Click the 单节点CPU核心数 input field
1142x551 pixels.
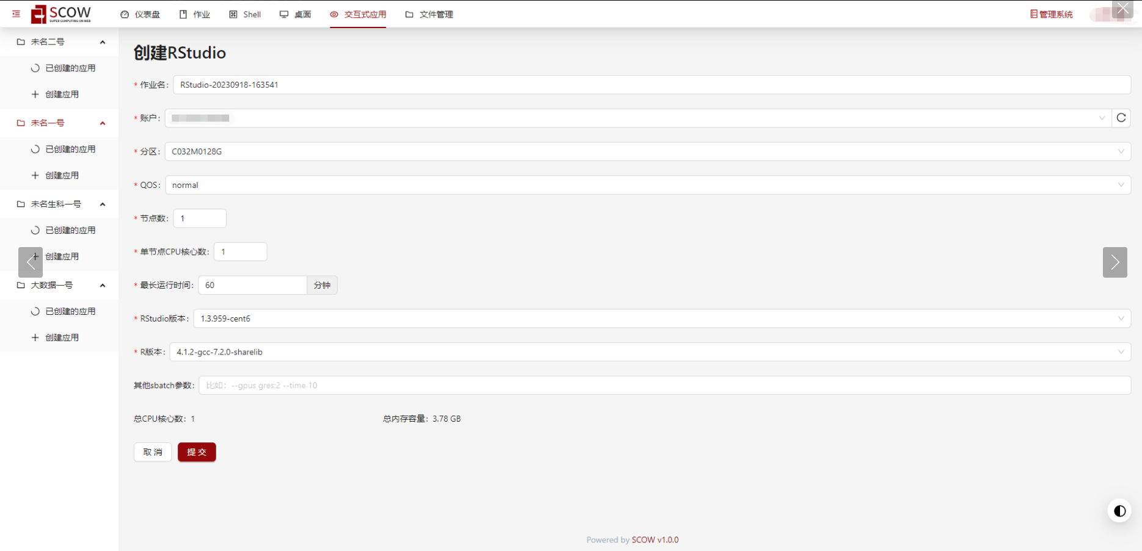(240, 252)
